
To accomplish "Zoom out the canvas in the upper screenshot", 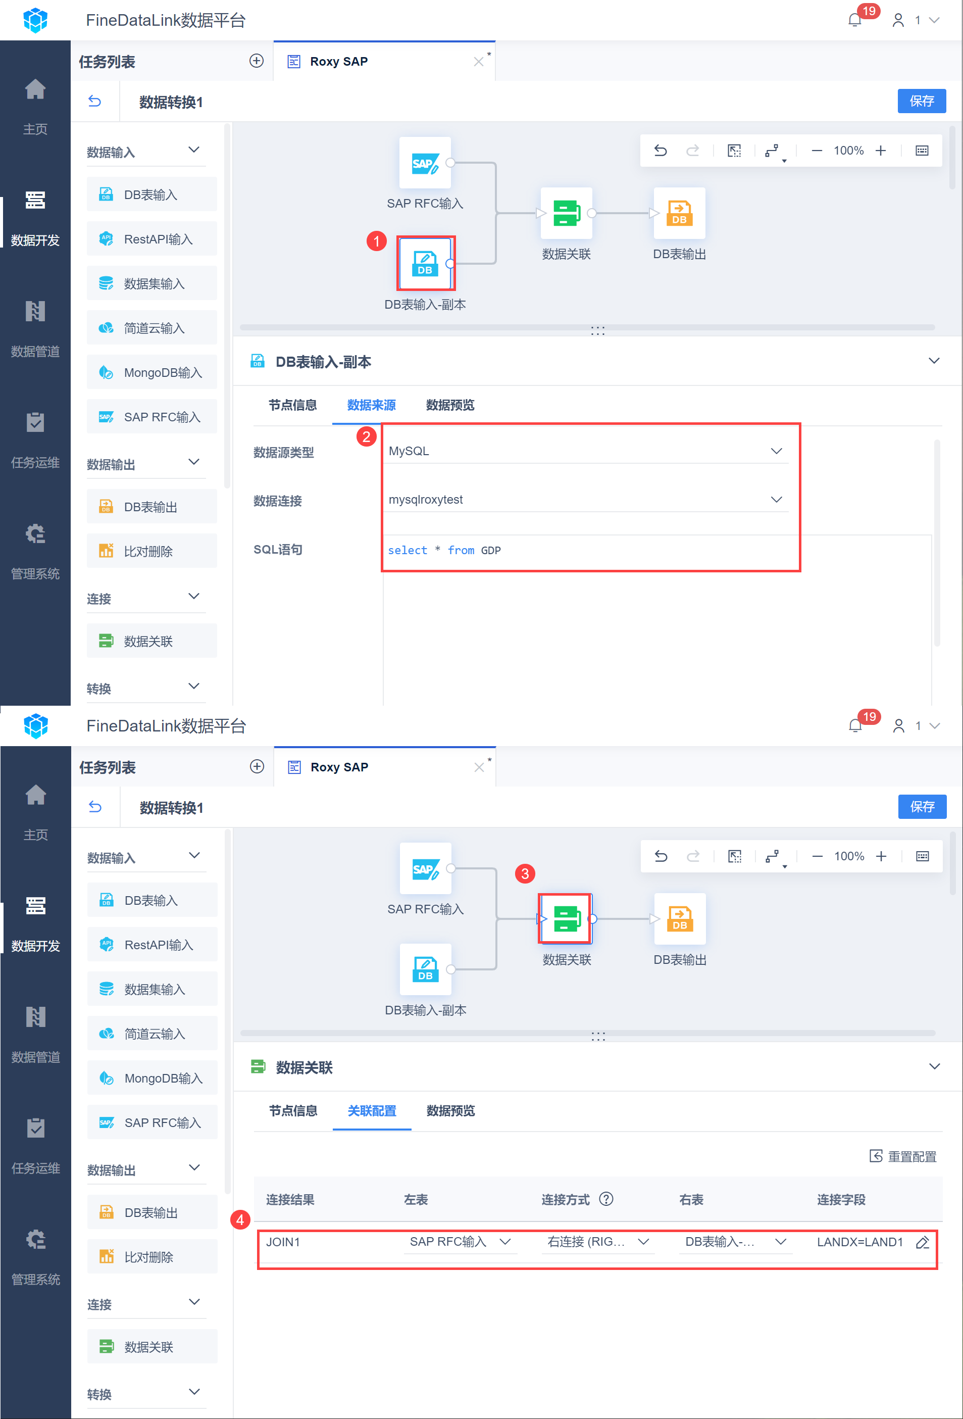I will tap(817, 150).
